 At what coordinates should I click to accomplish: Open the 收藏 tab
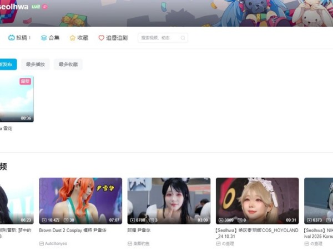click(x=79, y=38)
